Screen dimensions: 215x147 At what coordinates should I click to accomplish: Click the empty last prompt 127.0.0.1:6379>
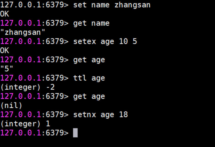(x=34, y=133)
